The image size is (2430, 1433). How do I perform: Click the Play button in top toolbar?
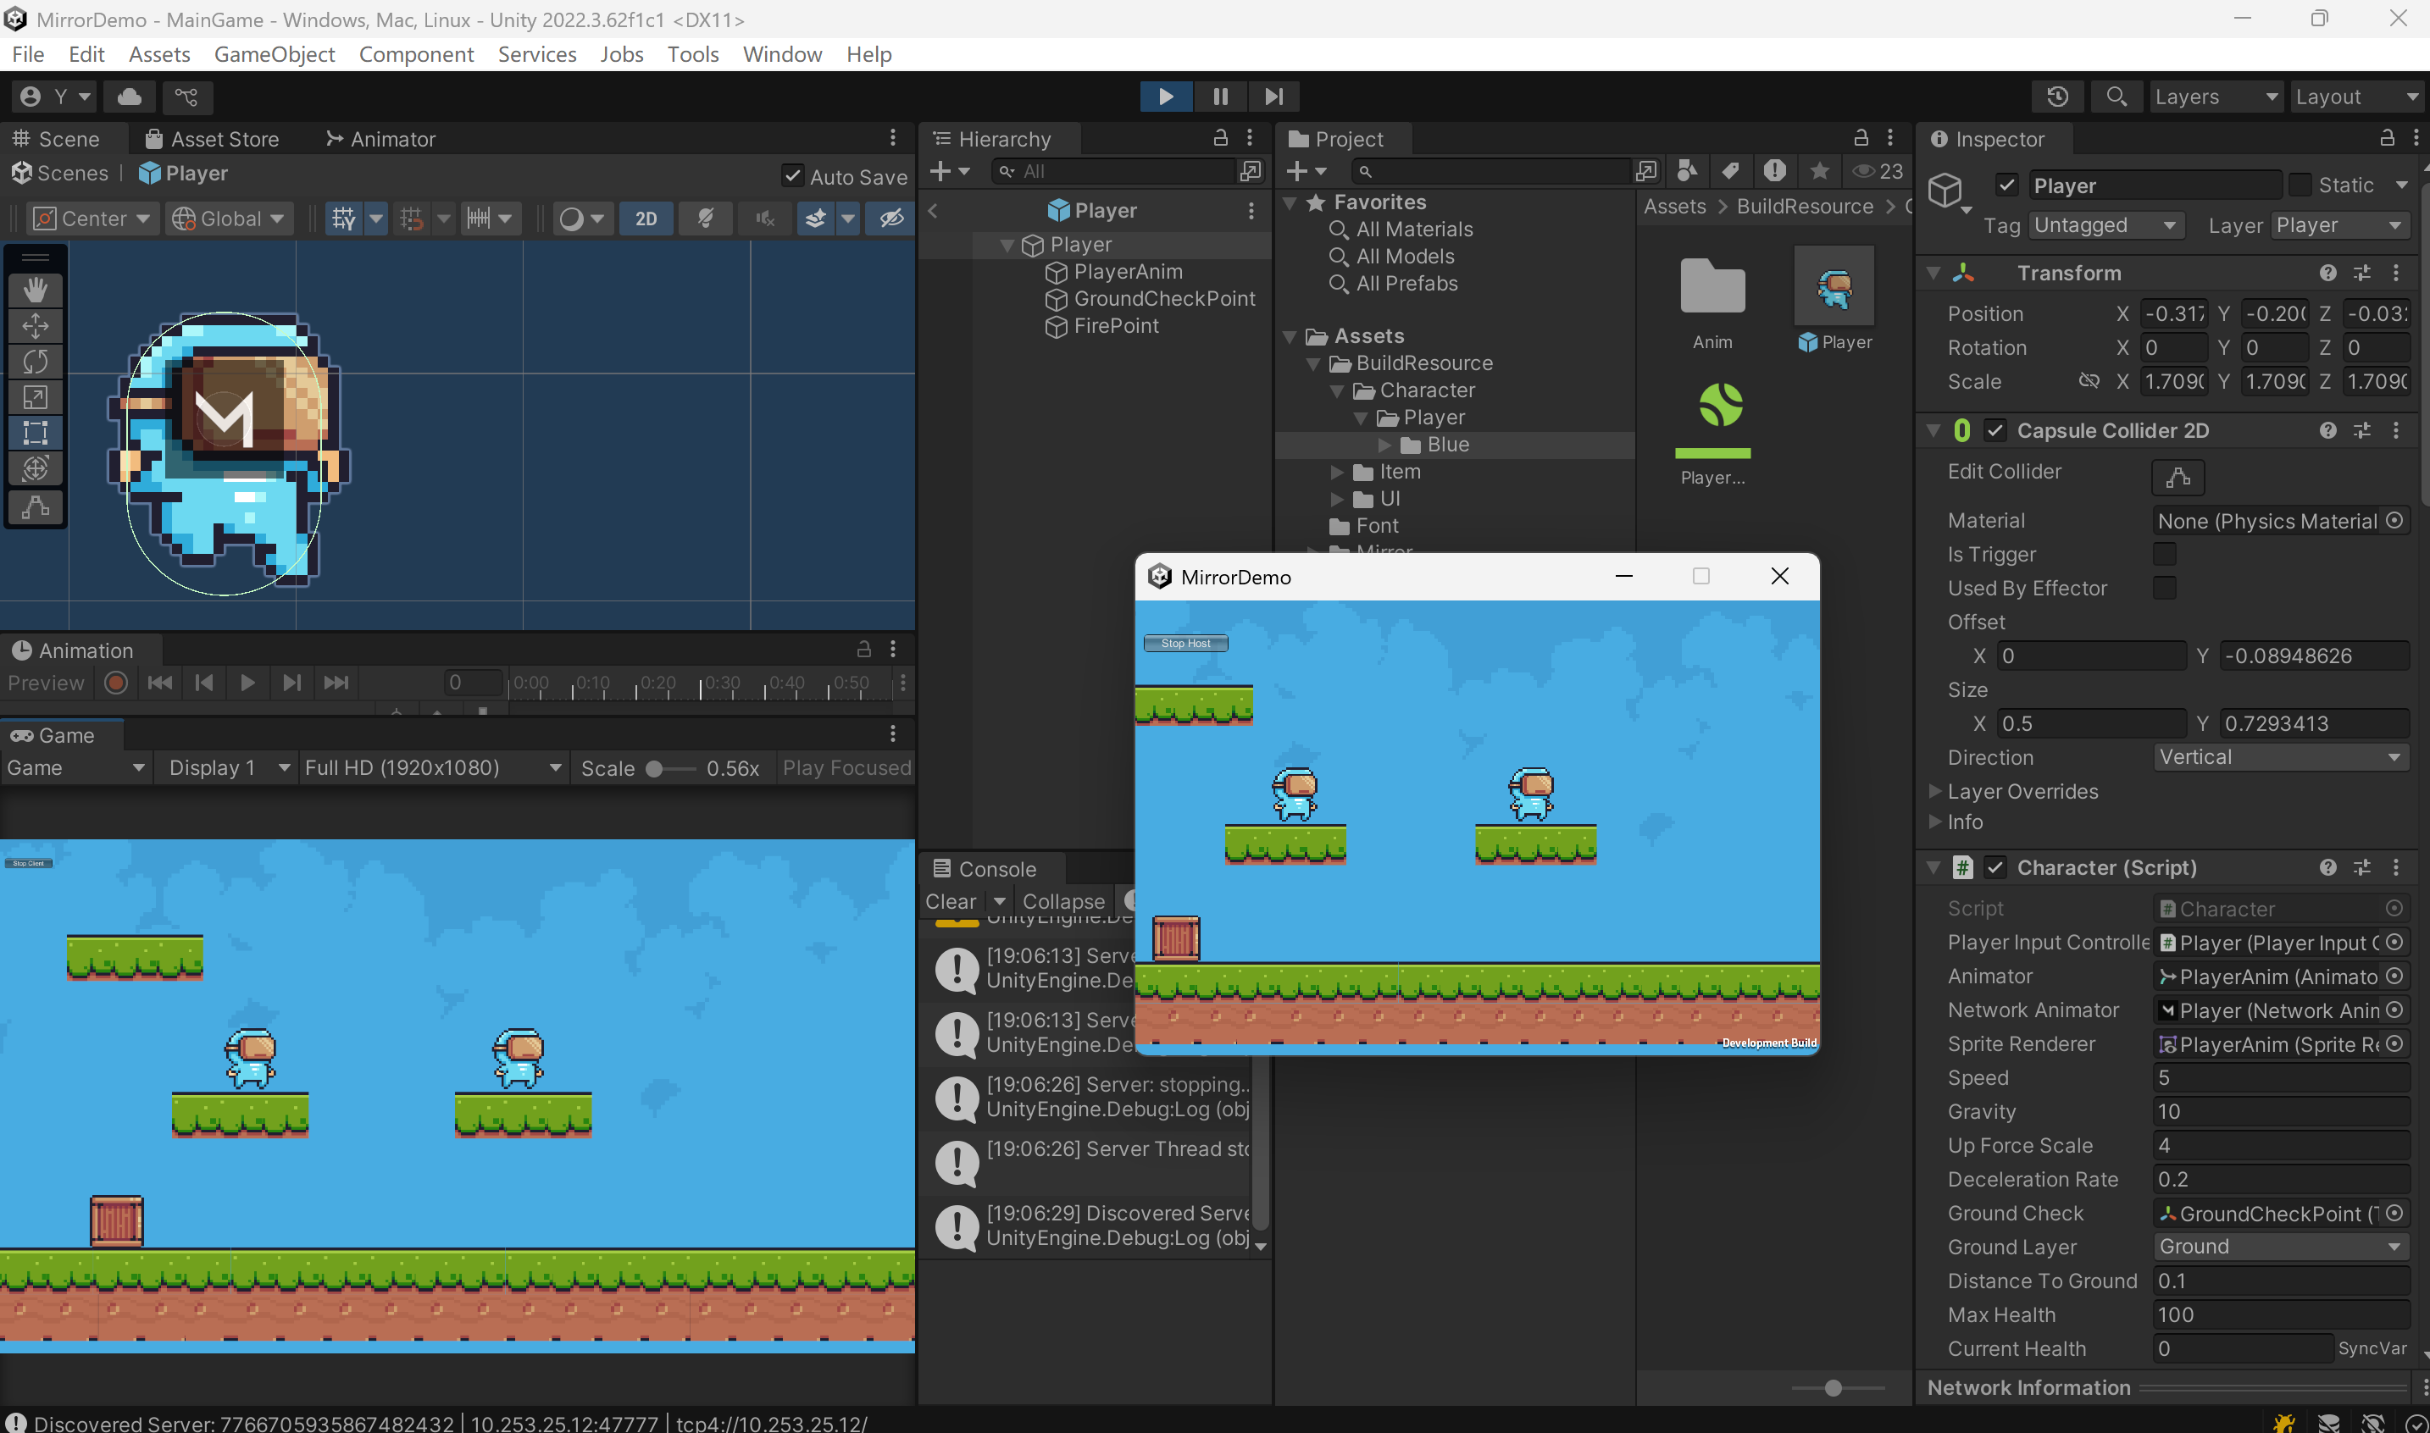(1166, 97)
